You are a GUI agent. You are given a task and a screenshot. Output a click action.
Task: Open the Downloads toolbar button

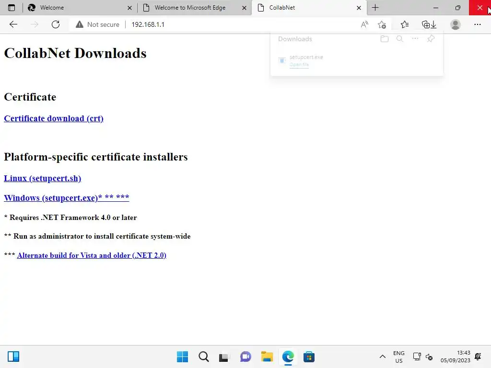point(433,24)
